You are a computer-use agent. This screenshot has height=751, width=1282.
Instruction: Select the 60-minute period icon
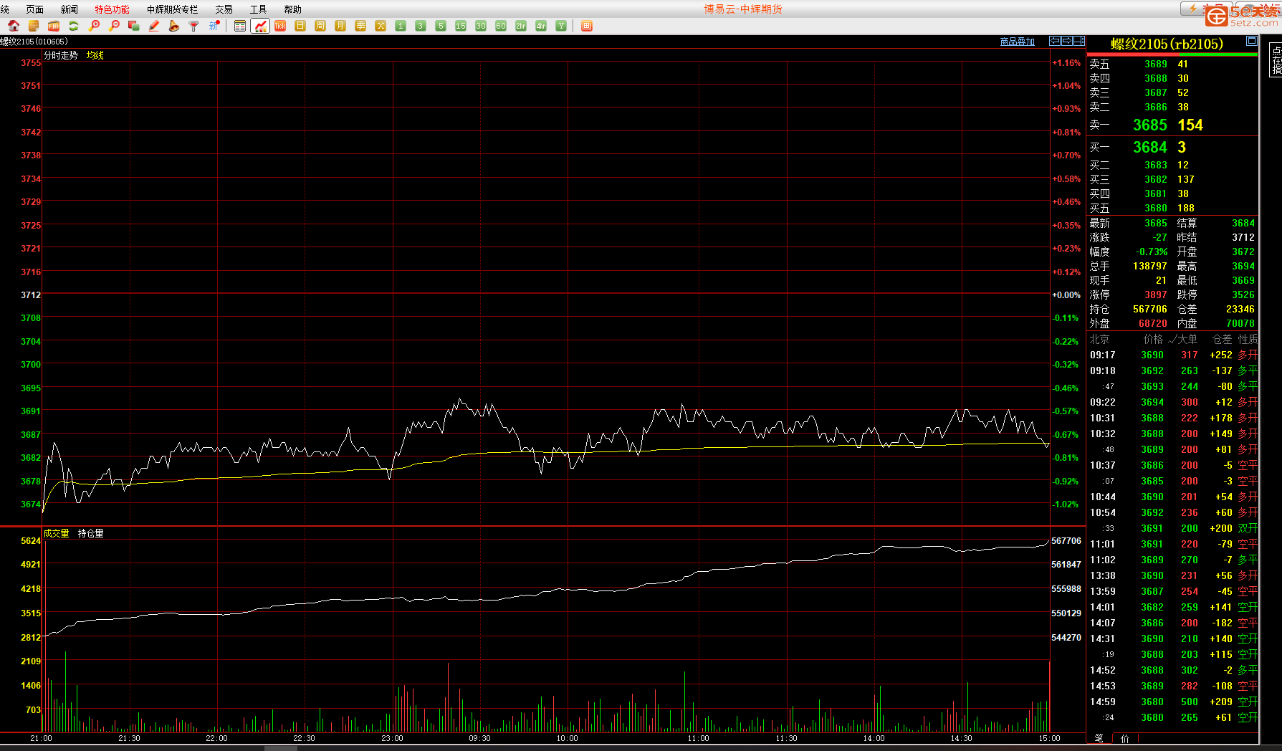coord(501,26)
